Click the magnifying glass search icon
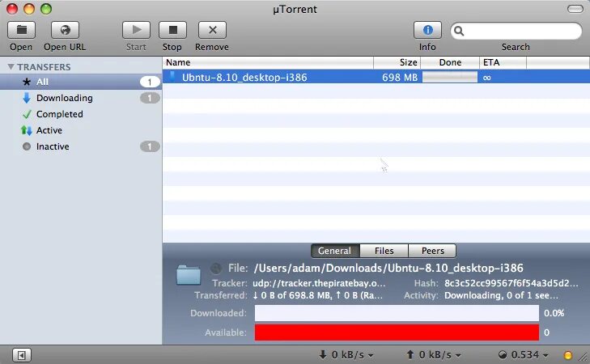The width and height of the screenshot is (590, 364). click(x=459, y=31)
